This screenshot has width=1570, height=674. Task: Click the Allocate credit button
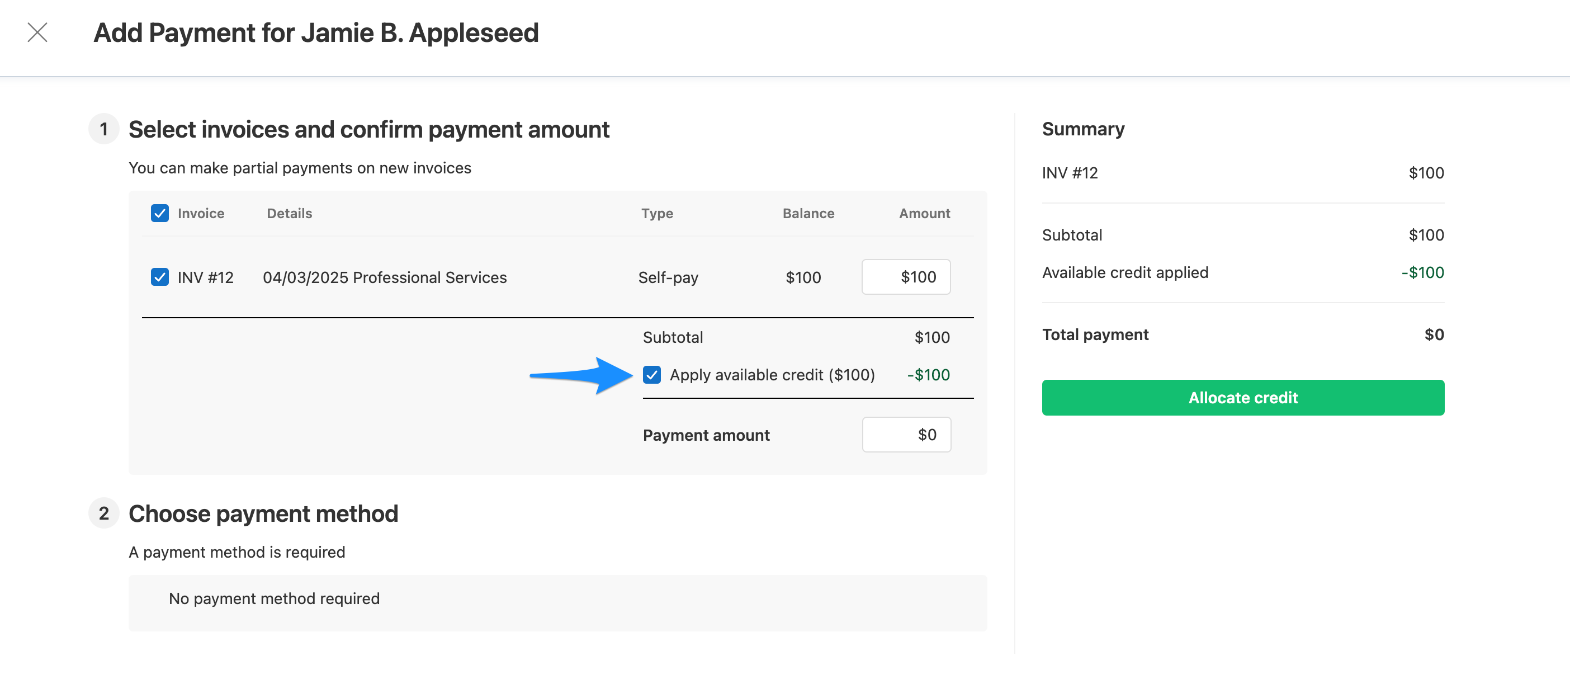pyautogui.click(x=1243, y=397)
